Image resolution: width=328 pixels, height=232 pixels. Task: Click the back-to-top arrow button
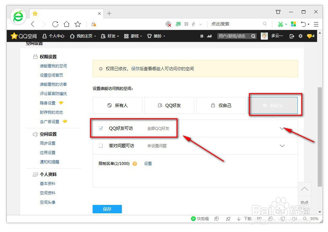[304, 189]
